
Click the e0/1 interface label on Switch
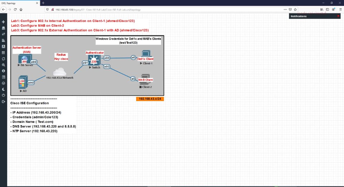(x=85, y=63)
